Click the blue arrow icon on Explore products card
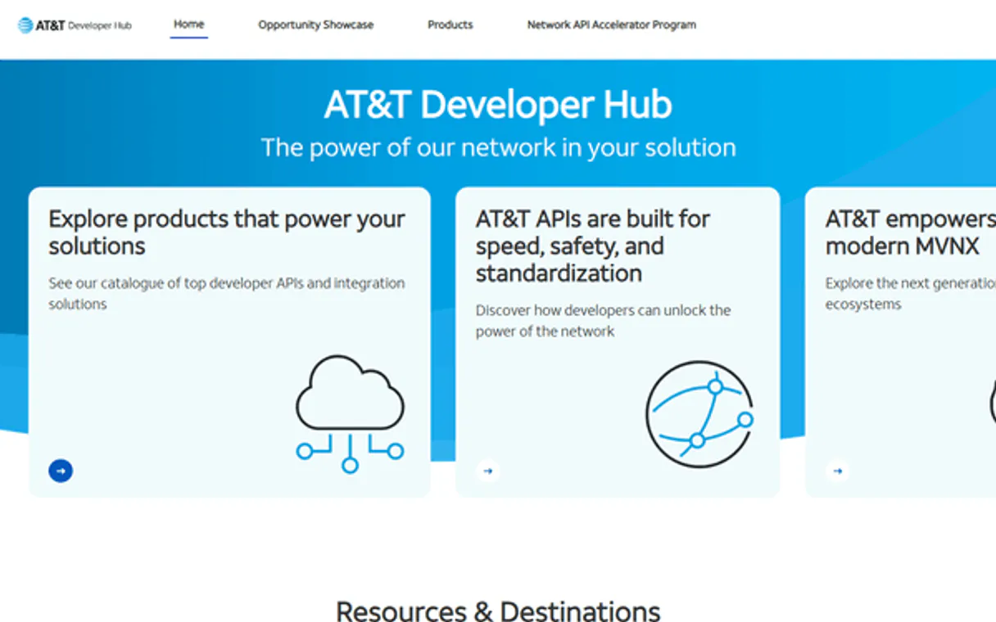996x622 pixels. click(61, 471)
